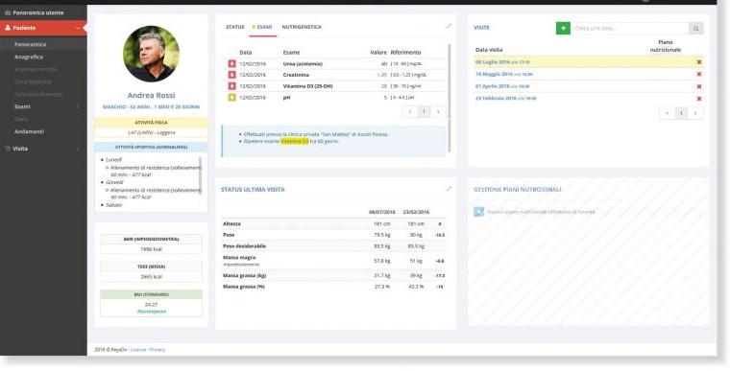Focus the visit date search field
Viewport: 730px width, 371px height.
(629, 29)
